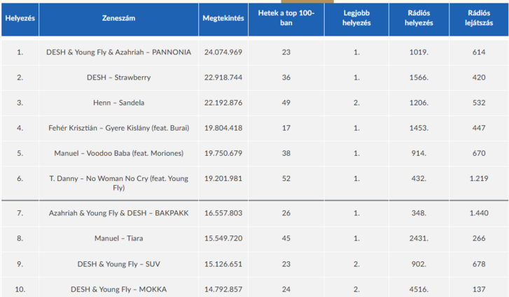The height and width of the screenshot is (297, 509).
Task: Select song DESH – Strawberry
Action: click(118, 78)
